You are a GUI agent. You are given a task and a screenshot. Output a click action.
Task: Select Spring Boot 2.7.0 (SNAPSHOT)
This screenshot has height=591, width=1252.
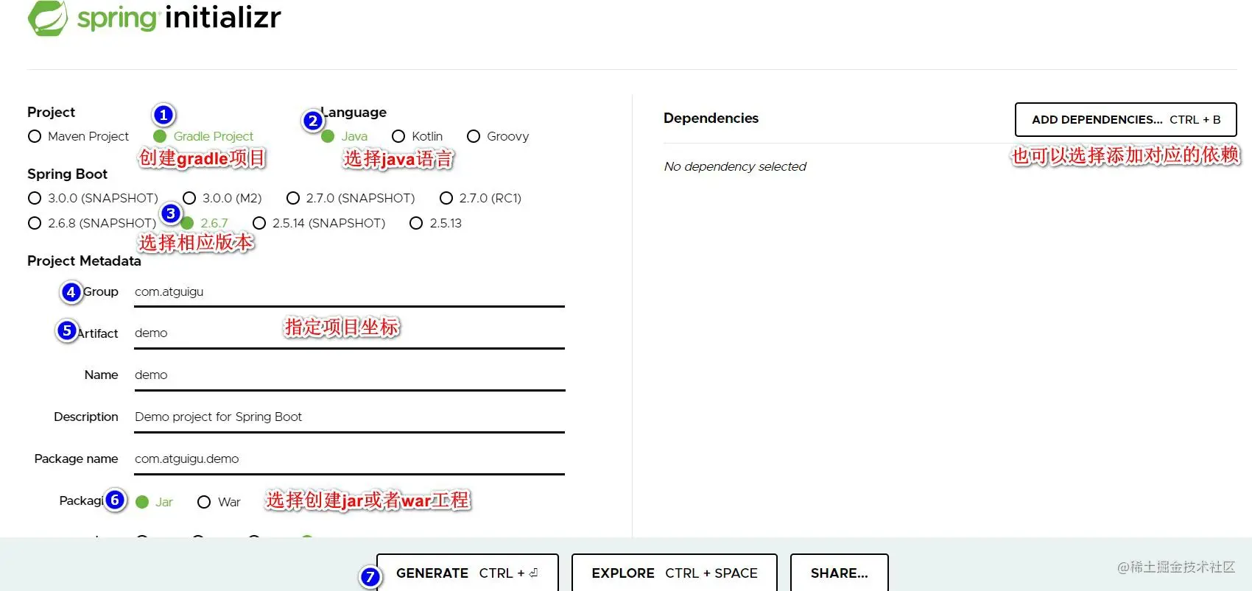click(351, 198)
